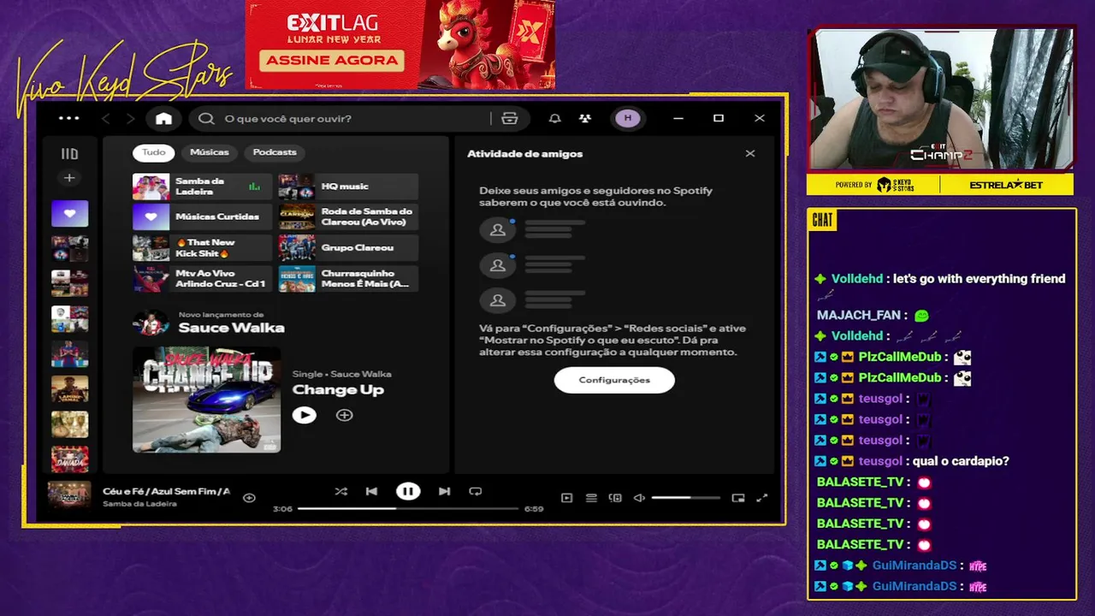The height and width of the screenshot is (616, 1095).
Task: Click the EstrelaBet sponsor logo
Action: tap(1006, 185)
